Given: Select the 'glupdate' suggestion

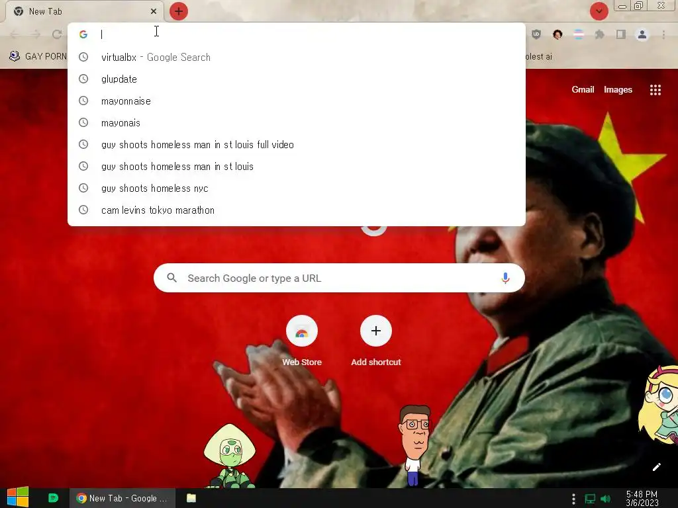Looking at the screenshot, I should pyautogui.click(x=297, y=79).
